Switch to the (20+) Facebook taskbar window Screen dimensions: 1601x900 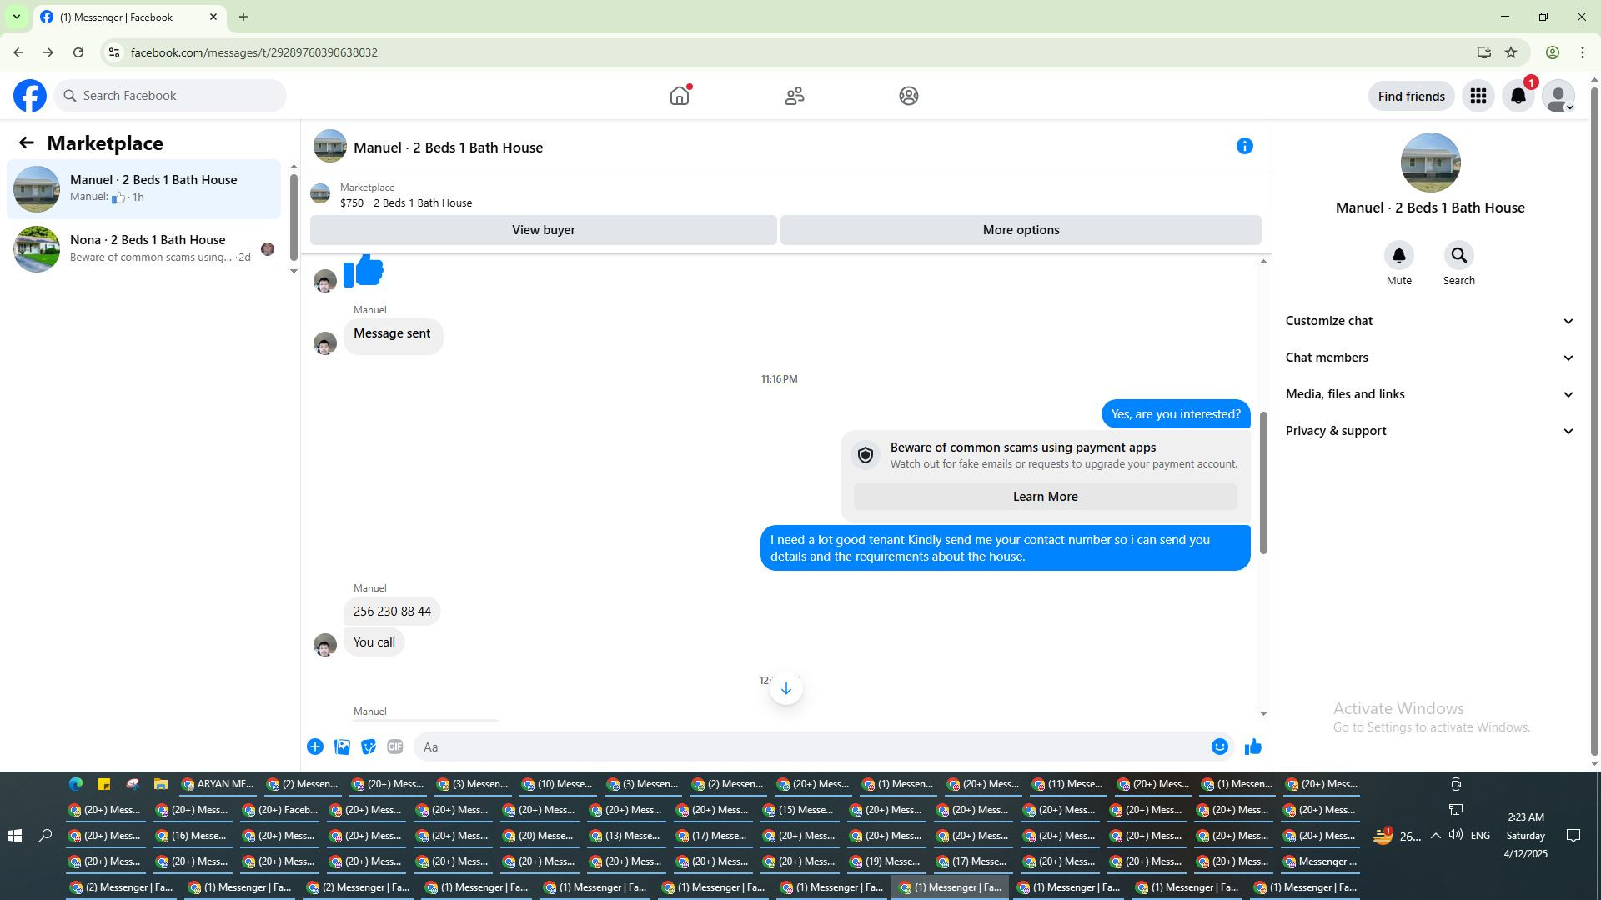[280, 810]
